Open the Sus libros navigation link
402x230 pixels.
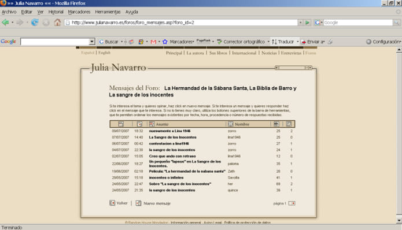coord(218,53)
